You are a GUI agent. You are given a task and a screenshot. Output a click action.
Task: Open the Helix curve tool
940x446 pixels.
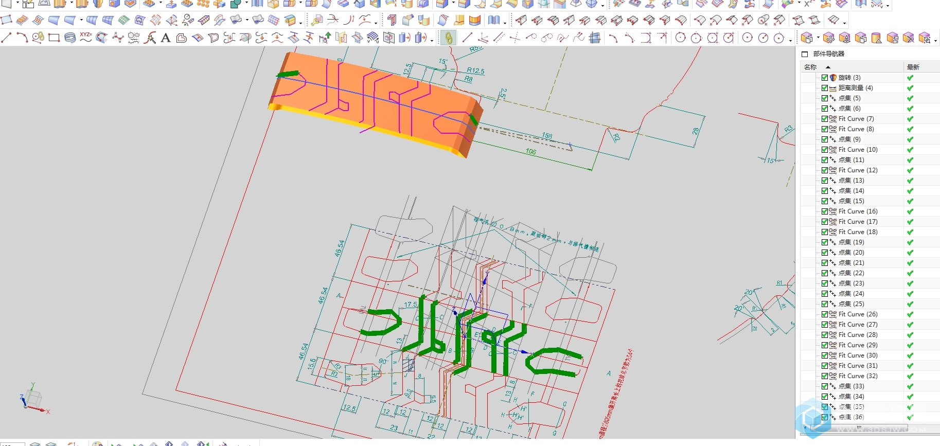(70, 38)
